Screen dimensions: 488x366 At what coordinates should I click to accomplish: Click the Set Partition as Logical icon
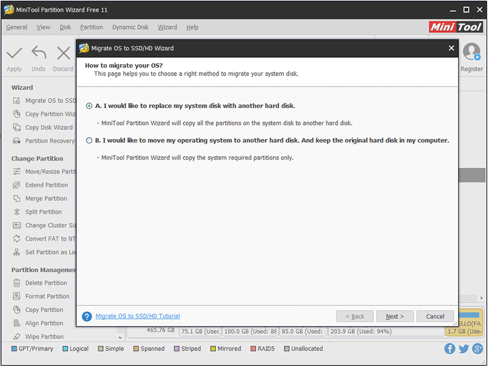(17, 252)
